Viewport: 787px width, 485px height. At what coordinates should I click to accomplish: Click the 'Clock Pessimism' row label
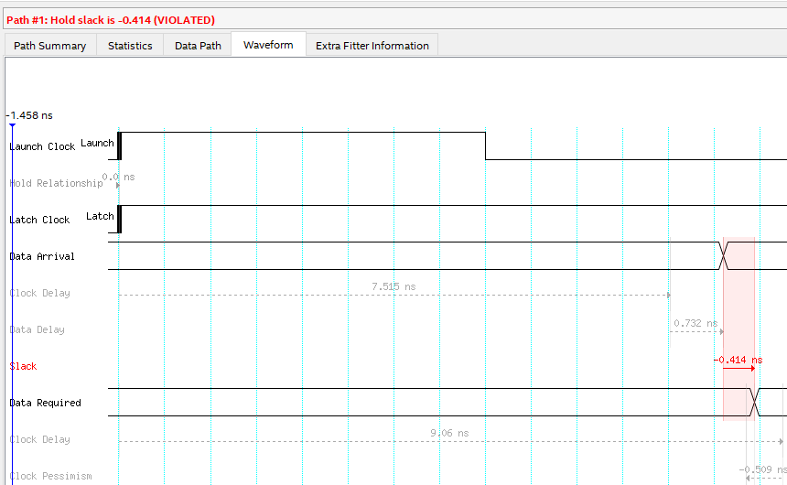pyautogui.click(x=50, y=476)
